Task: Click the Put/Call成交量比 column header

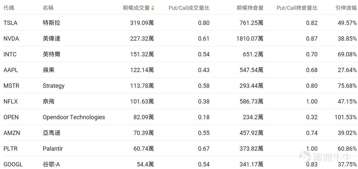Action: pyautogui.click(x=189, y=8)
